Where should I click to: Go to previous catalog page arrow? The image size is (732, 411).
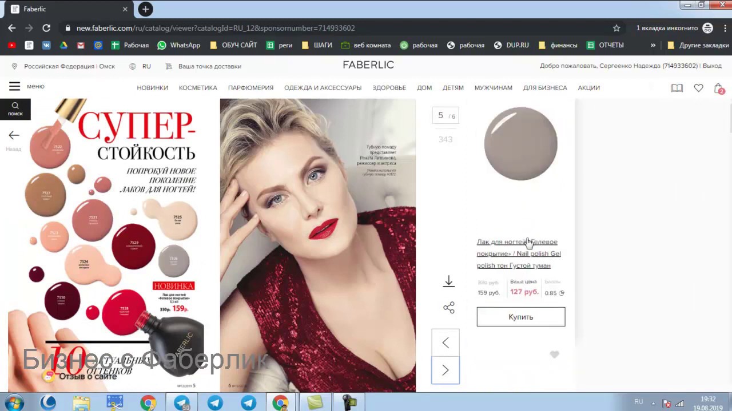[x=445, y=342]
